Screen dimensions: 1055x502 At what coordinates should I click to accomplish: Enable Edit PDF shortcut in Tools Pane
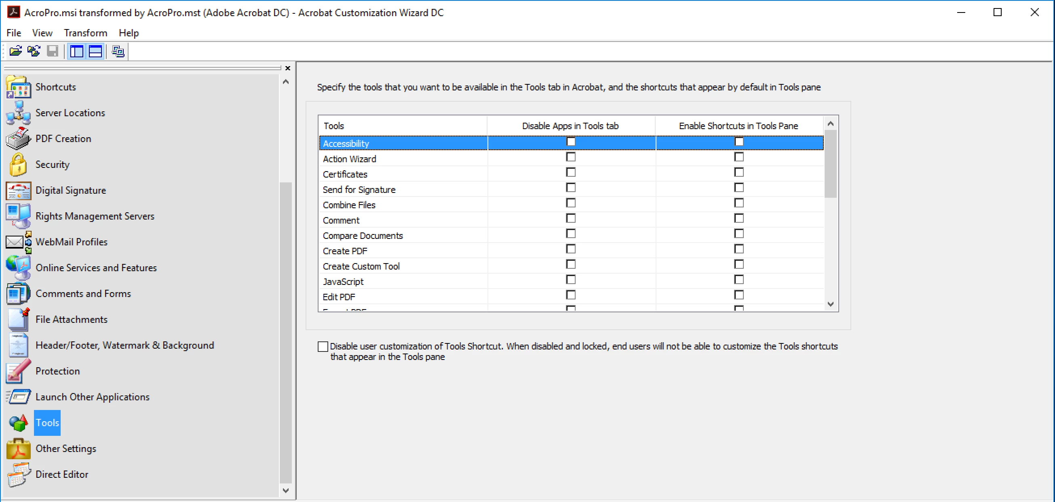(x=738, y=295)
